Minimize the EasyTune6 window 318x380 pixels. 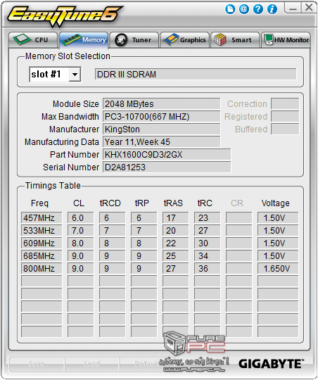point(293,8)
